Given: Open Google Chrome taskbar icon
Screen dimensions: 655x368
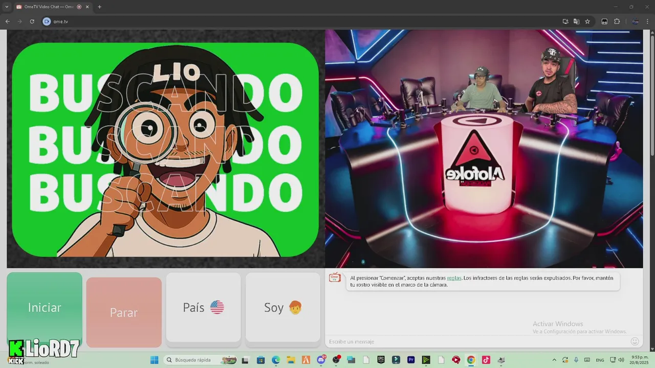Looking at the screenshot, I should click(x=471, y=360).
